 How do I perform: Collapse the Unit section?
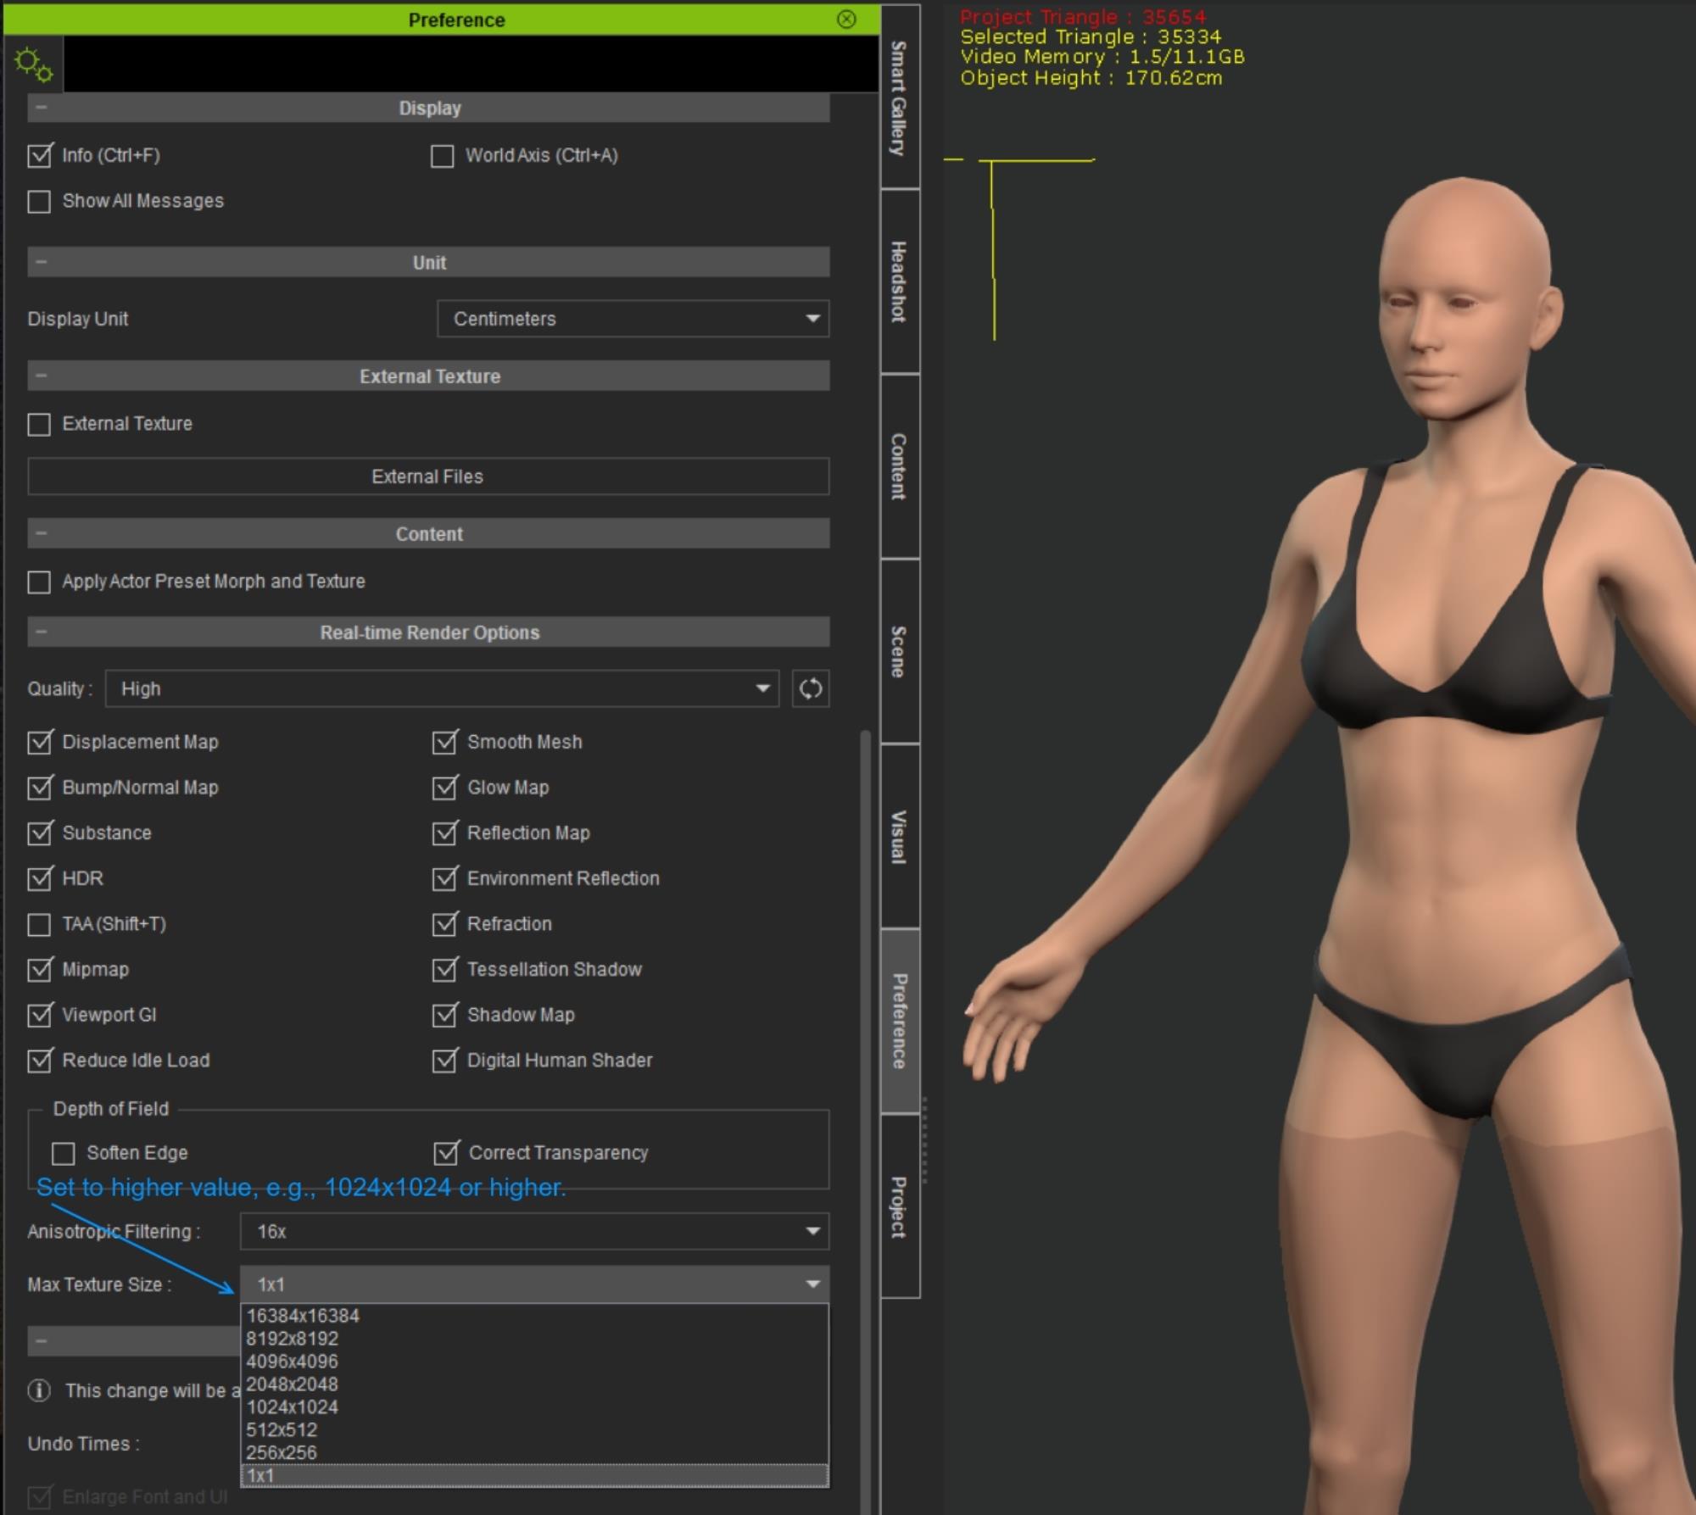coord(41,262)
